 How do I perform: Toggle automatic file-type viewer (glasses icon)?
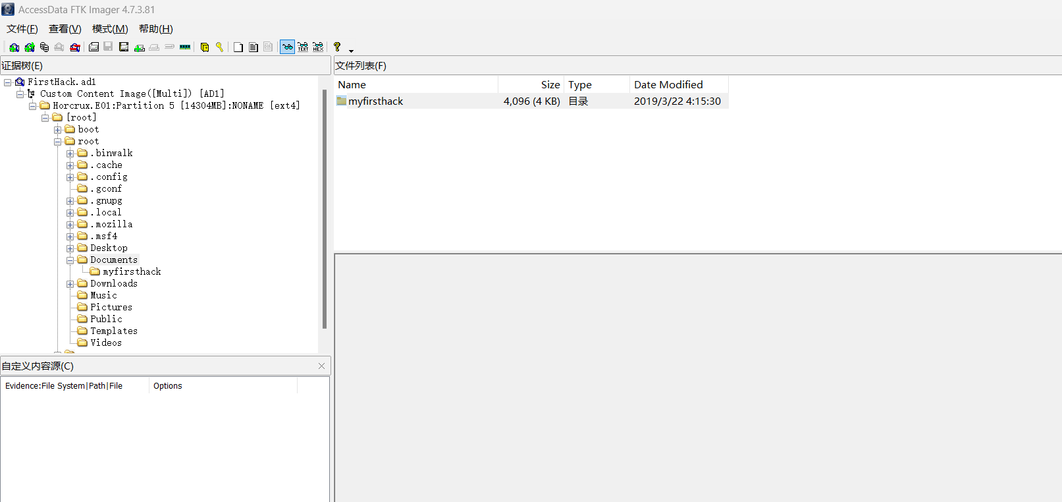[x=288, y=47]
